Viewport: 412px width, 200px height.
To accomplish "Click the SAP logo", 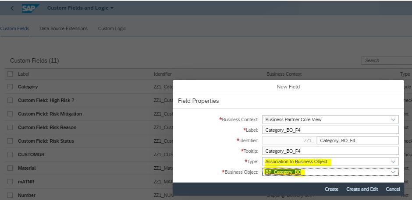I will click(x=30, y=8).
